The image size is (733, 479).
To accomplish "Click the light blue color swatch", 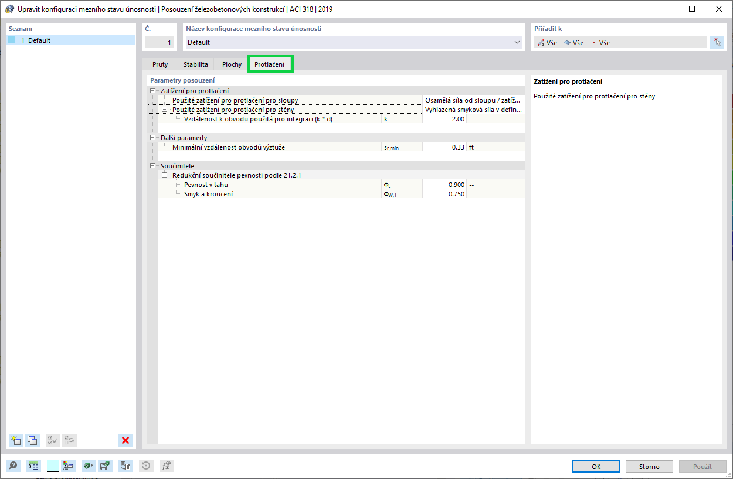I will [52, 466].
